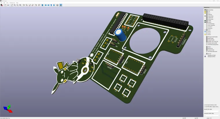Image resolution: width=220 pixels, height=119 pixels.
Task: Pan the board right with arrow icon
Action: click(x=48, y=5)
